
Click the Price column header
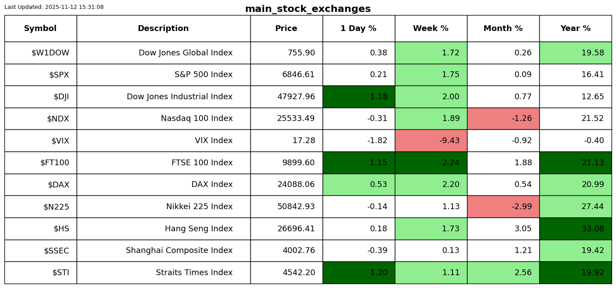(286, 29)
